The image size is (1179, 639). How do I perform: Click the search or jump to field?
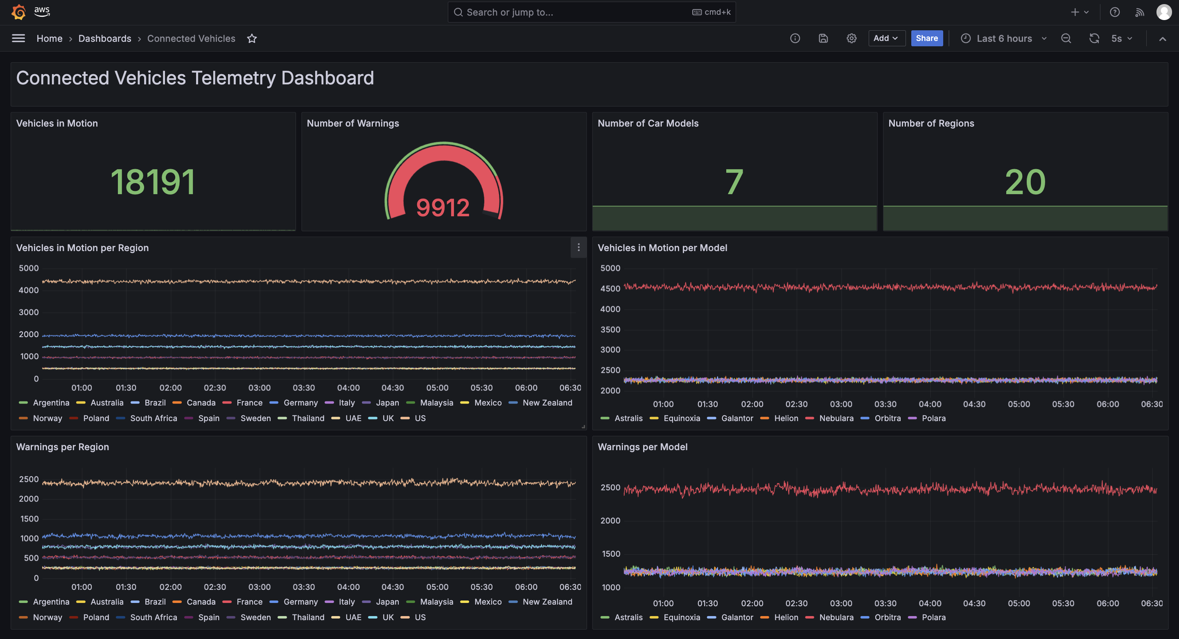(x=591, y=12)
